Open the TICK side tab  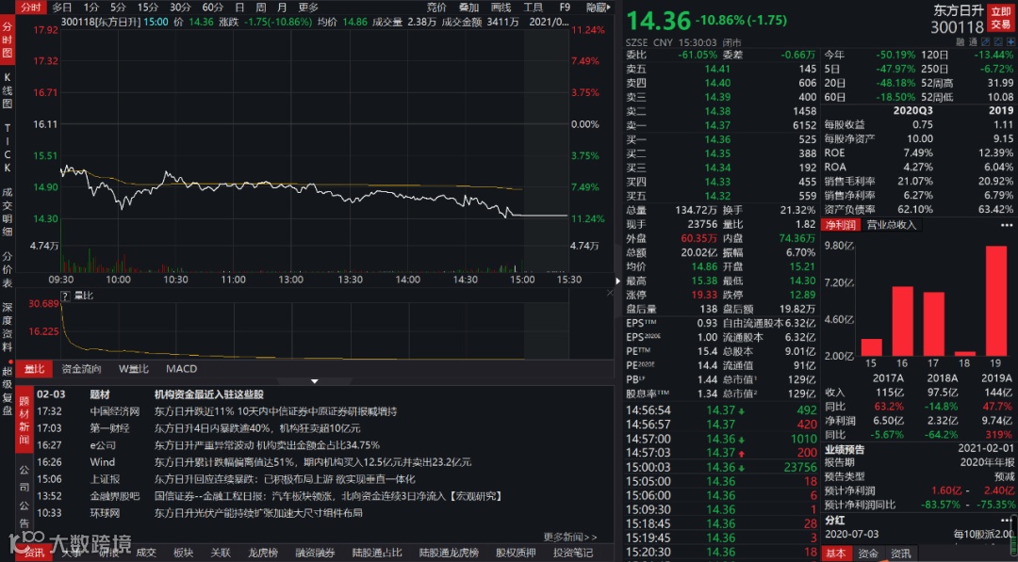(8, 147)
